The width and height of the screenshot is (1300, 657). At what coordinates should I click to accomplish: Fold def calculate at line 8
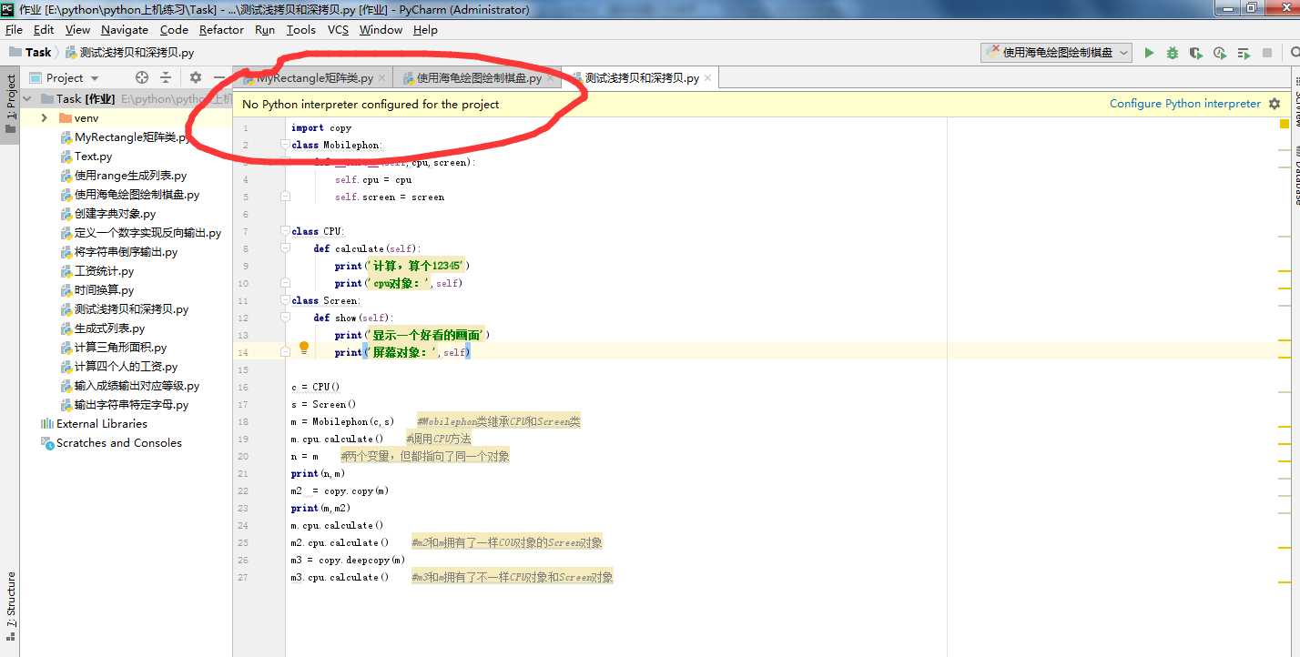pos(285,248)
